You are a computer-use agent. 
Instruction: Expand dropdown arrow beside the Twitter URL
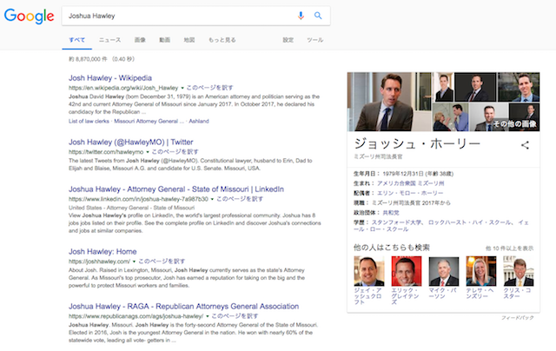click(x=148, y=152)
